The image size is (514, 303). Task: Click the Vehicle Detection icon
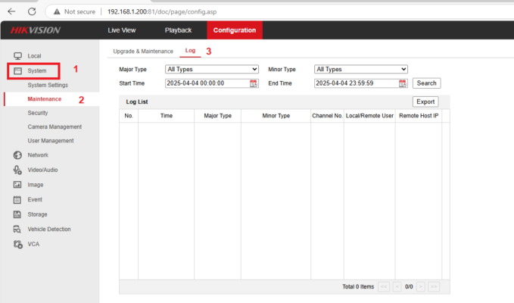point(17,230)
